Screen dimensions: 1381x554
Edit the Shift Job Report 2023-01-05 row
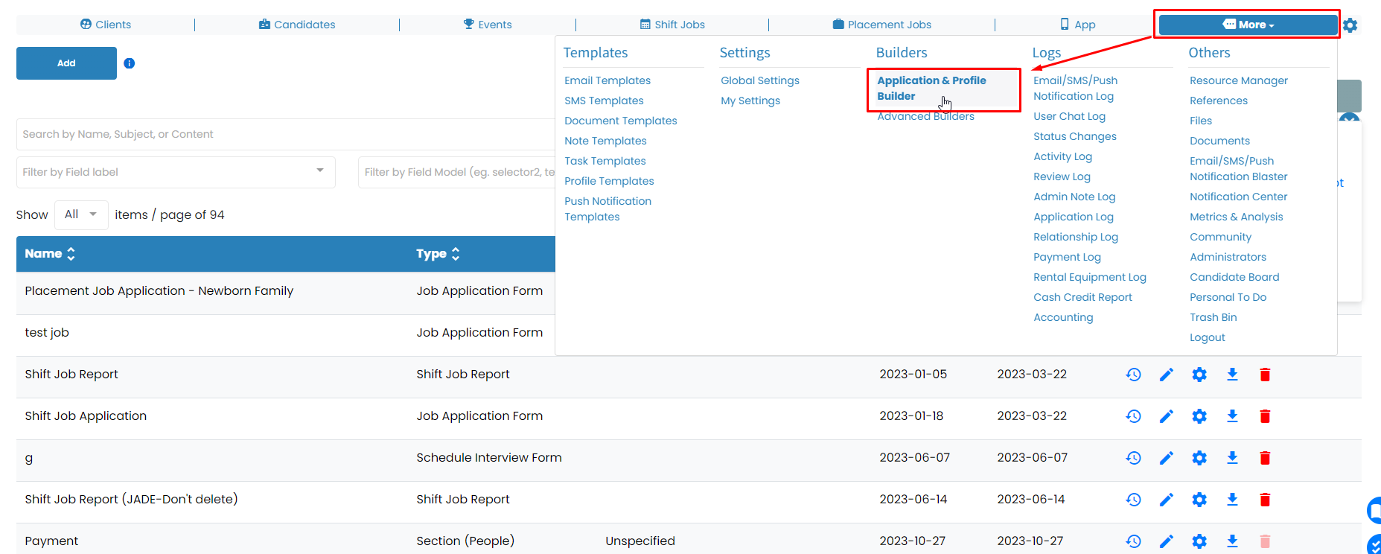(x=1167, y=375)
